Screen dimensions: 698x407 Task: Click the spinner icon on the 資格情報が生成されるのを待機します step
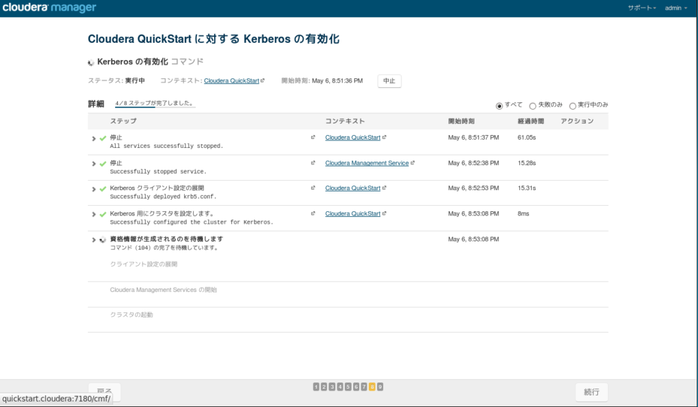103,240
